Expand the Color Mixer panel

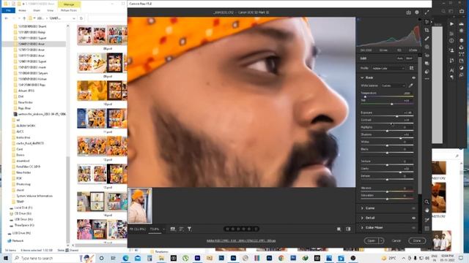coord(362,227)
